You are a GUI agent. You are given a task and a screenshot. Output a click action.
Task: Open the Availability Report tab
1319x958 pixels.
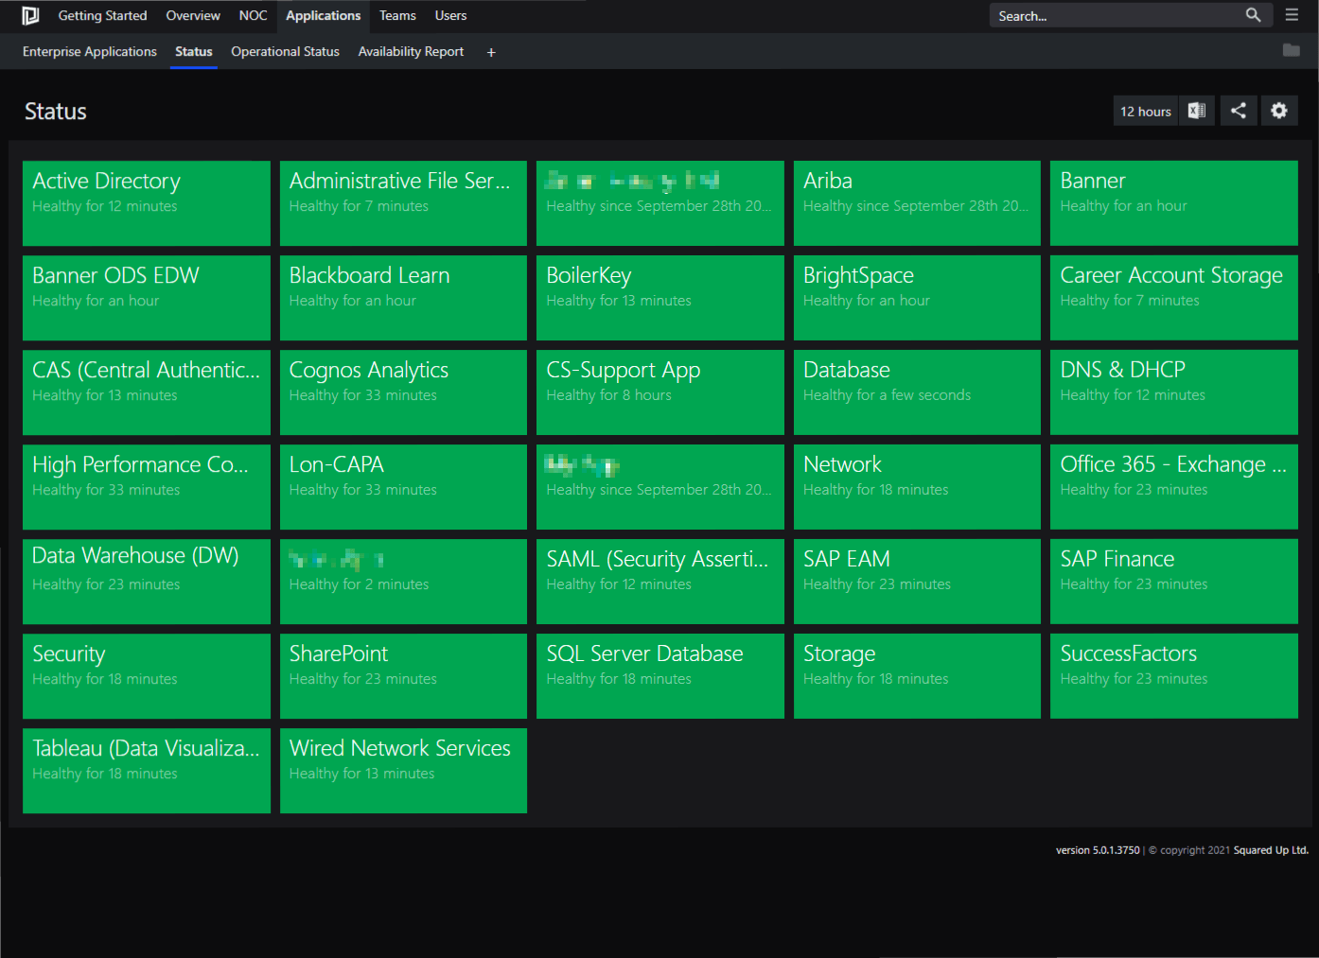pos(411,52)
